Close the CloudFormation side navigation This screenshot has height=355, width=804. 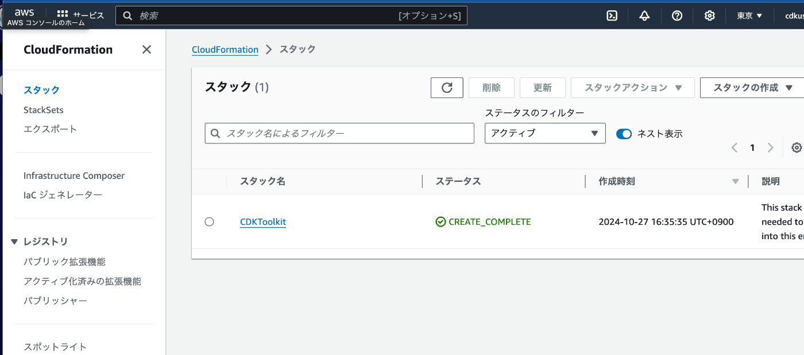coord(147,49)
